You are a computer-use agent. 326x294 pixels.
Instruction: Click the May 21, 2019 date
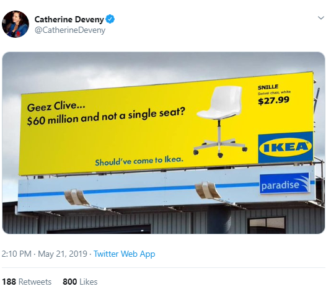click(63, 254)
